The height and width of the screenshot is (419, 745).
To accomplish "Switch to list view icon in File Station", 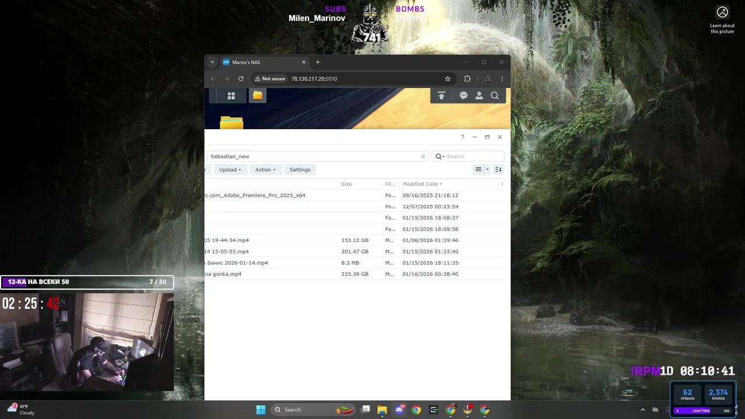I will click(478, 169).
